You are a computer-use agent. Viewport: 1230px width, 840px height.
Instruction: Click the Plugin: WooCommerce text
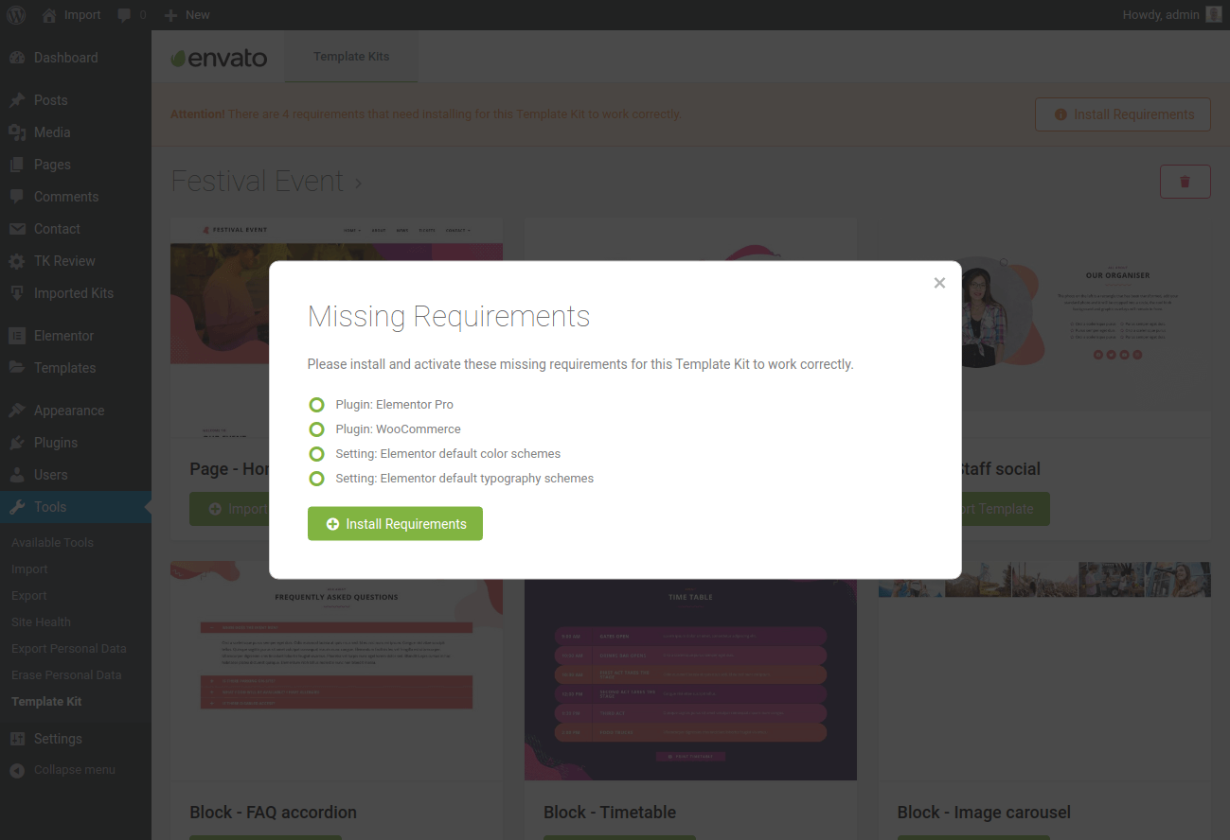(x=398, y=429)
